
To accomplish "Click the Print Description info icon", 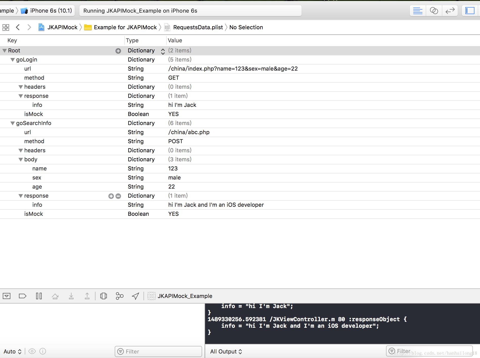I will (43, 351).
